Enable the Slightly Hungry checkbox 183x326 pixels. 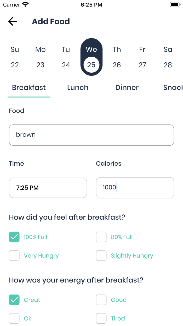coord(101,256)
